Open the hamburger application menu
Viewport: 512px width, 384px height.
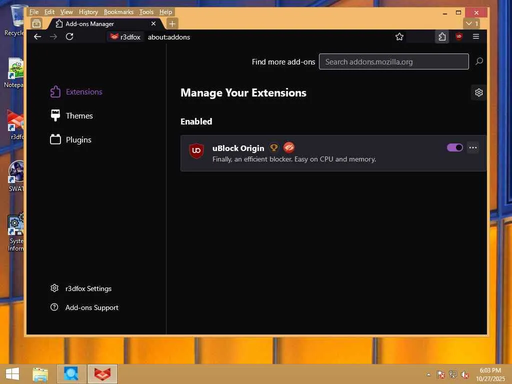476,36
